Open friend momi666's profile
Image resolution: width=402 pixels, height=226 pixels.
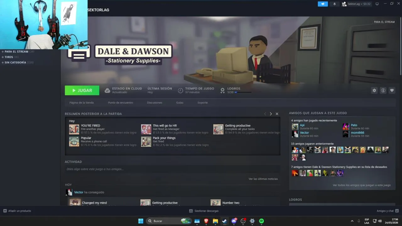coord(357,132)
